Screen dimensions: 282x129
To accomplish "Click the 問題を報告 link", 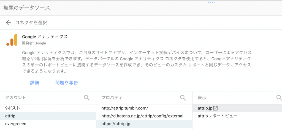I will coord(67,83).
